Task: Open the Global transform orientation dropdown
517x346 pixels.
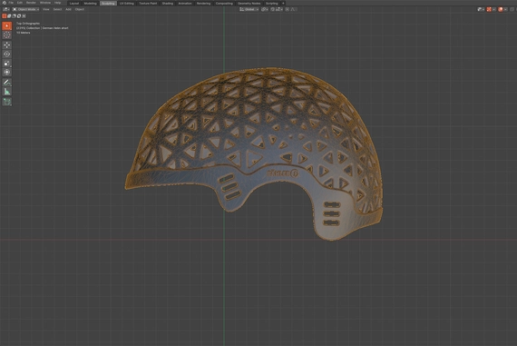Action: point(249,9)
